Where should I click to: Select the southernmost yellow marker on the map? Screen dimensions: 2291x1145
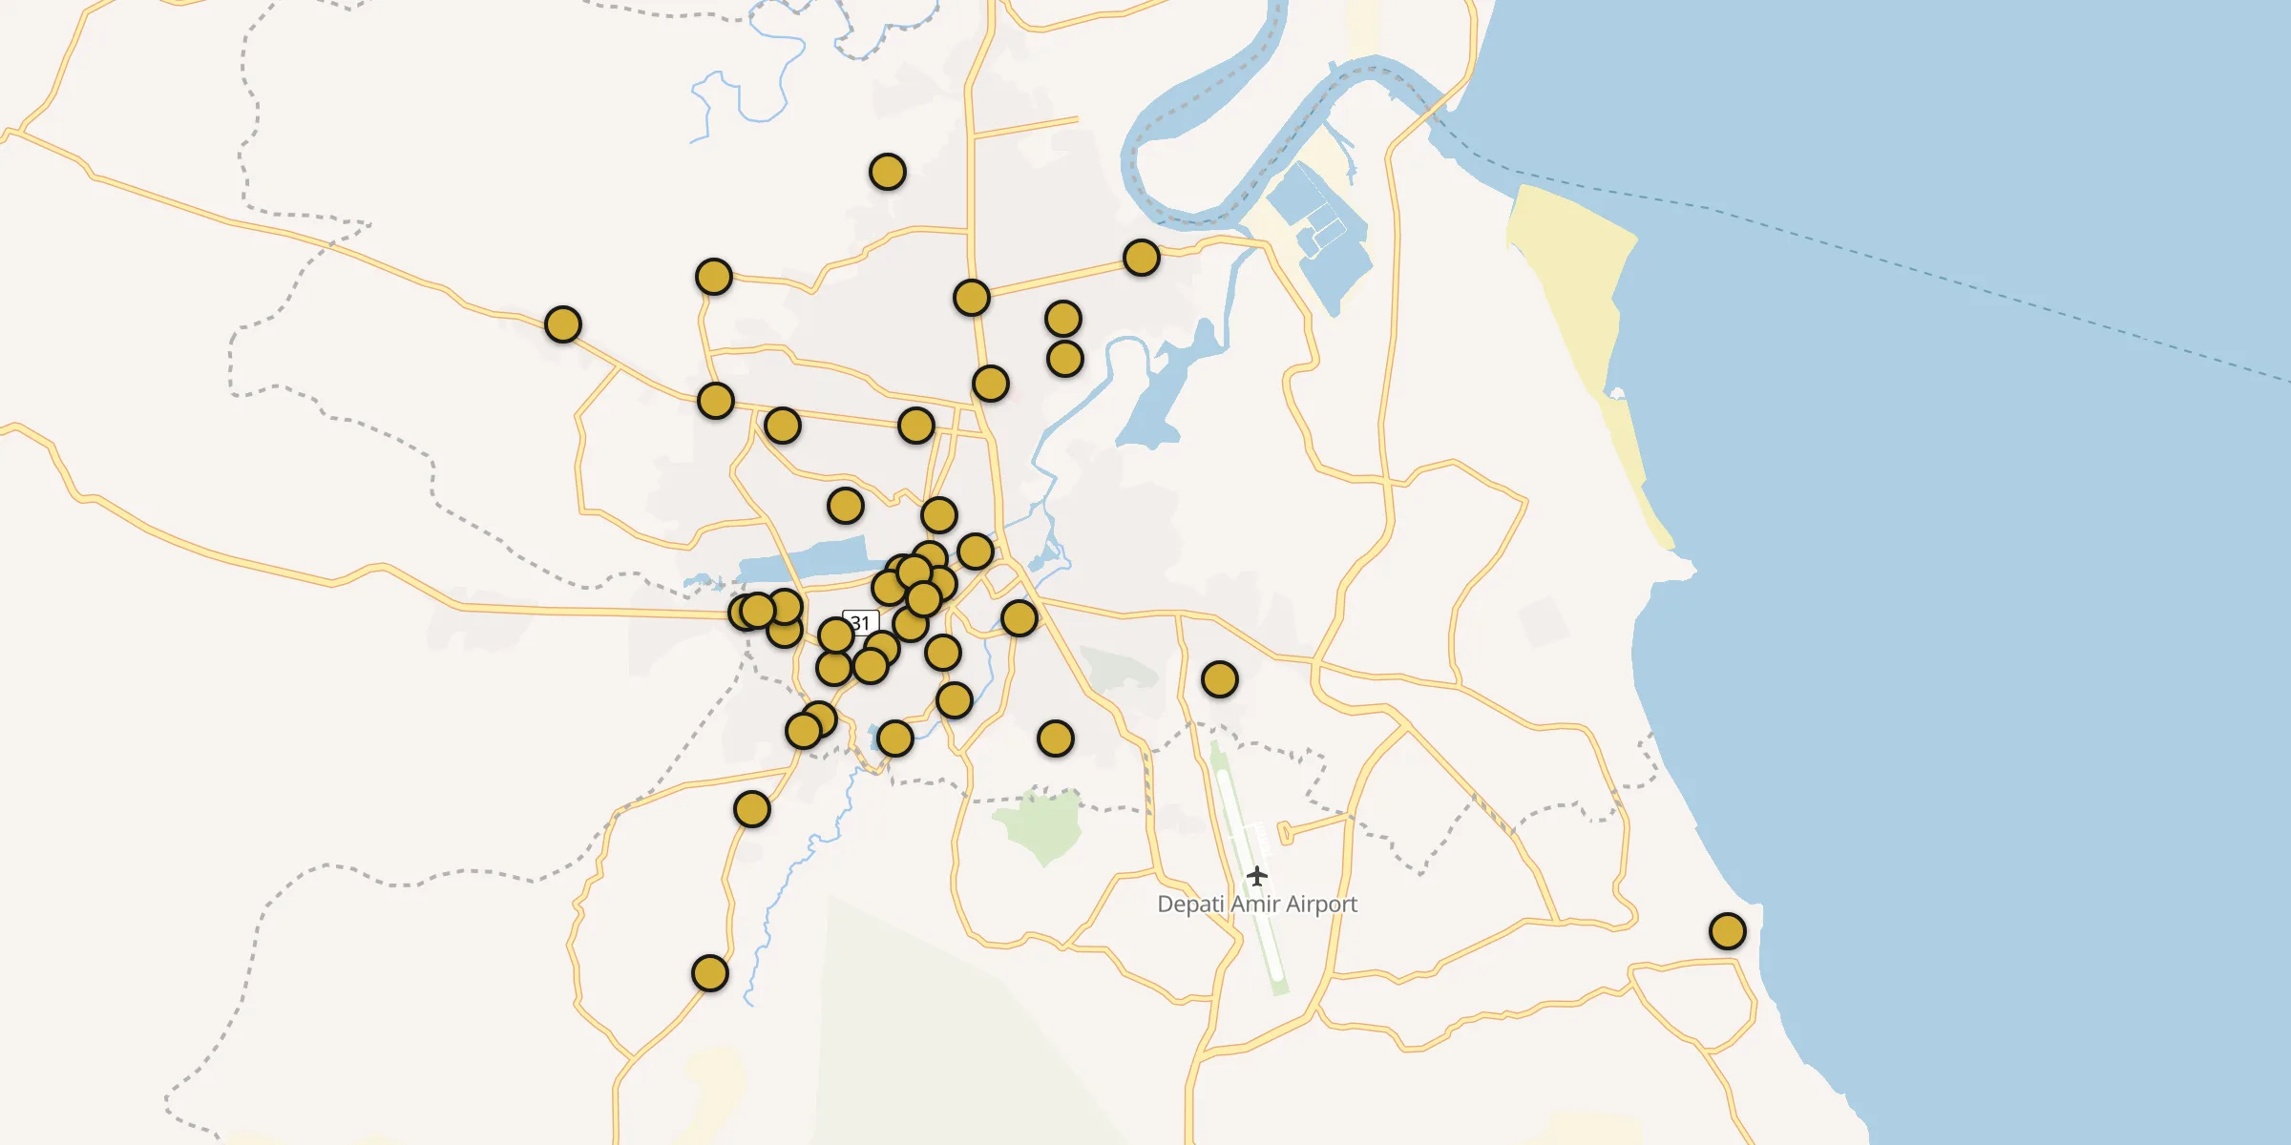click(710, 973)
